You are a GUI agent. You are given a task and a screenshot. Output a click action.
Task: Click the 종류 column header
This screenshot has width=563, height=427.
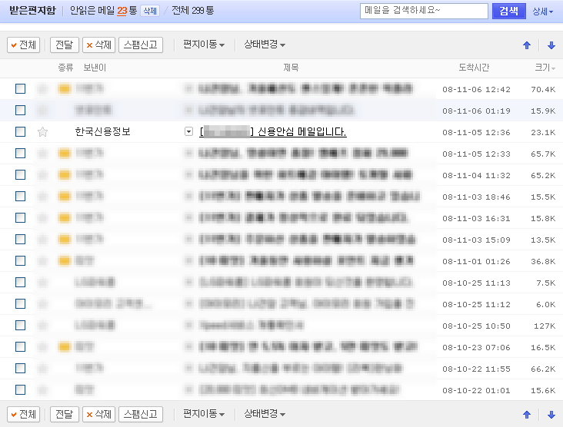[65, 68]
